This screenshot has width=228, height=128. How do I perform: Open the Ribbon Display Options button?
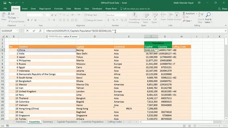199,3
